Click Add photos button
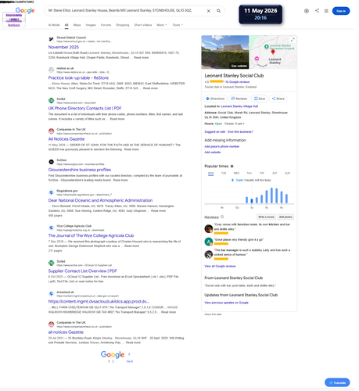 point(285,217)
